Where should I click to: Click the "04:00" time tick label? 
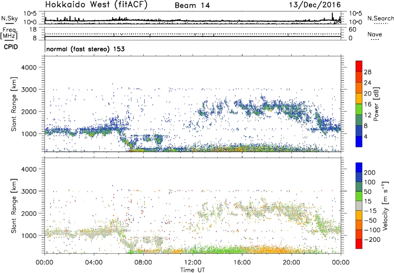click(x=94, y=263)
